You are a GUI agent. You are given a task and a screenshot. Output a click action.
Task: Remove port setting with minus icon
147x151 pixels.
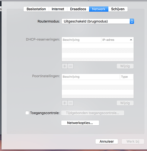[71, 103]
